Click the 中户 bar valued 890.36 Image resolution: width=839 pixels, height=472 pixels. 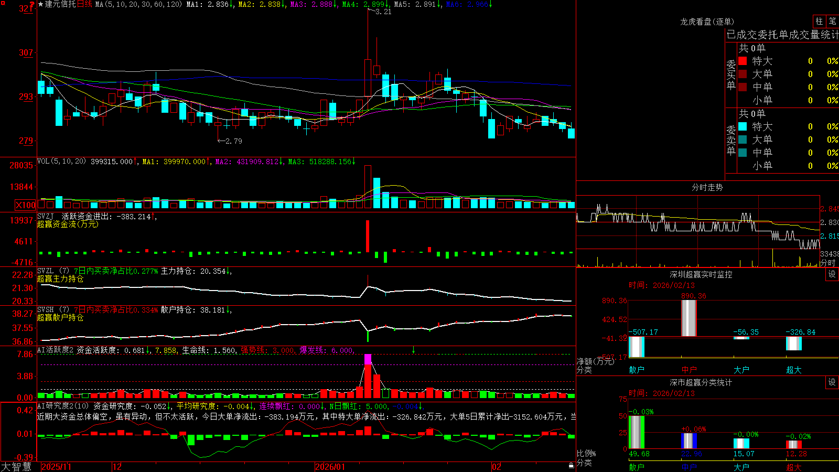(689, 318)
